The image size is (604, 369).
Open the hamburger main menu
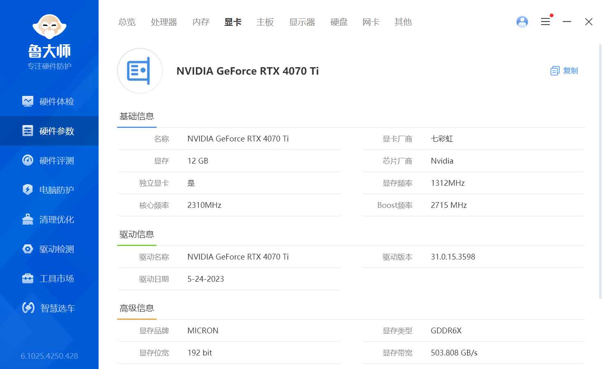545,22
